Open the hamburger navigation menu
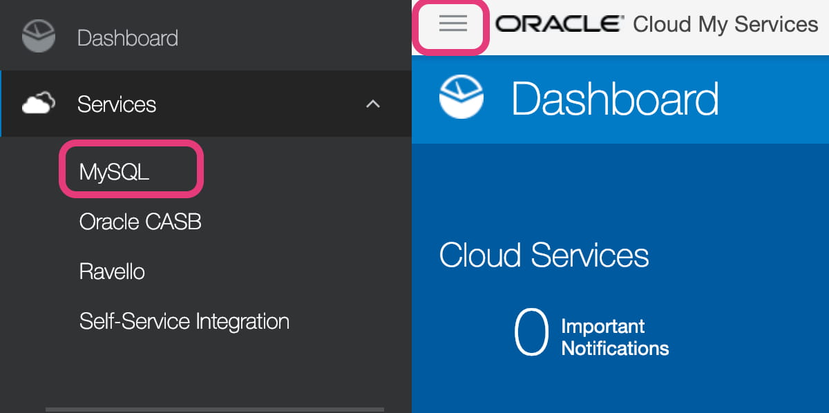The image size is (829, 413). [452, 24]
